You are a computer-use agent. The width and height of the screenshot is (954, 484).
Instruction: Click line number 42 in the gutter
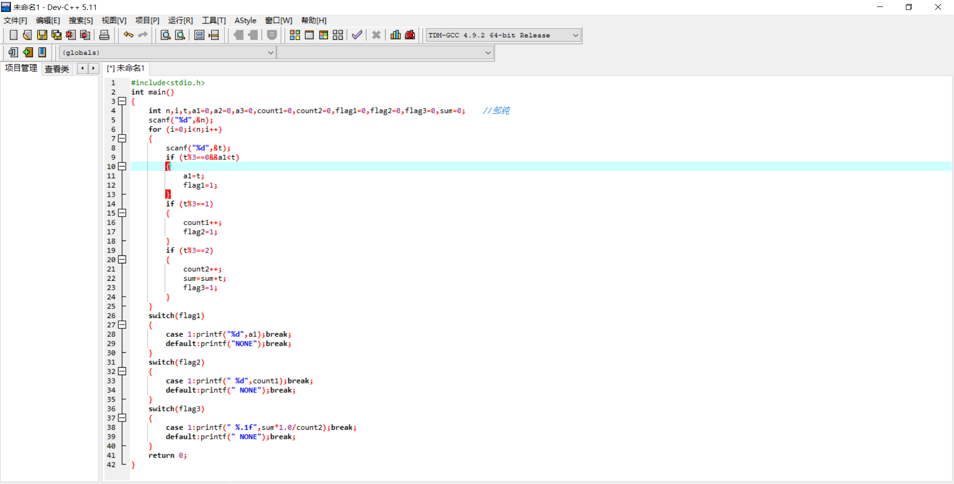[111, 465]
